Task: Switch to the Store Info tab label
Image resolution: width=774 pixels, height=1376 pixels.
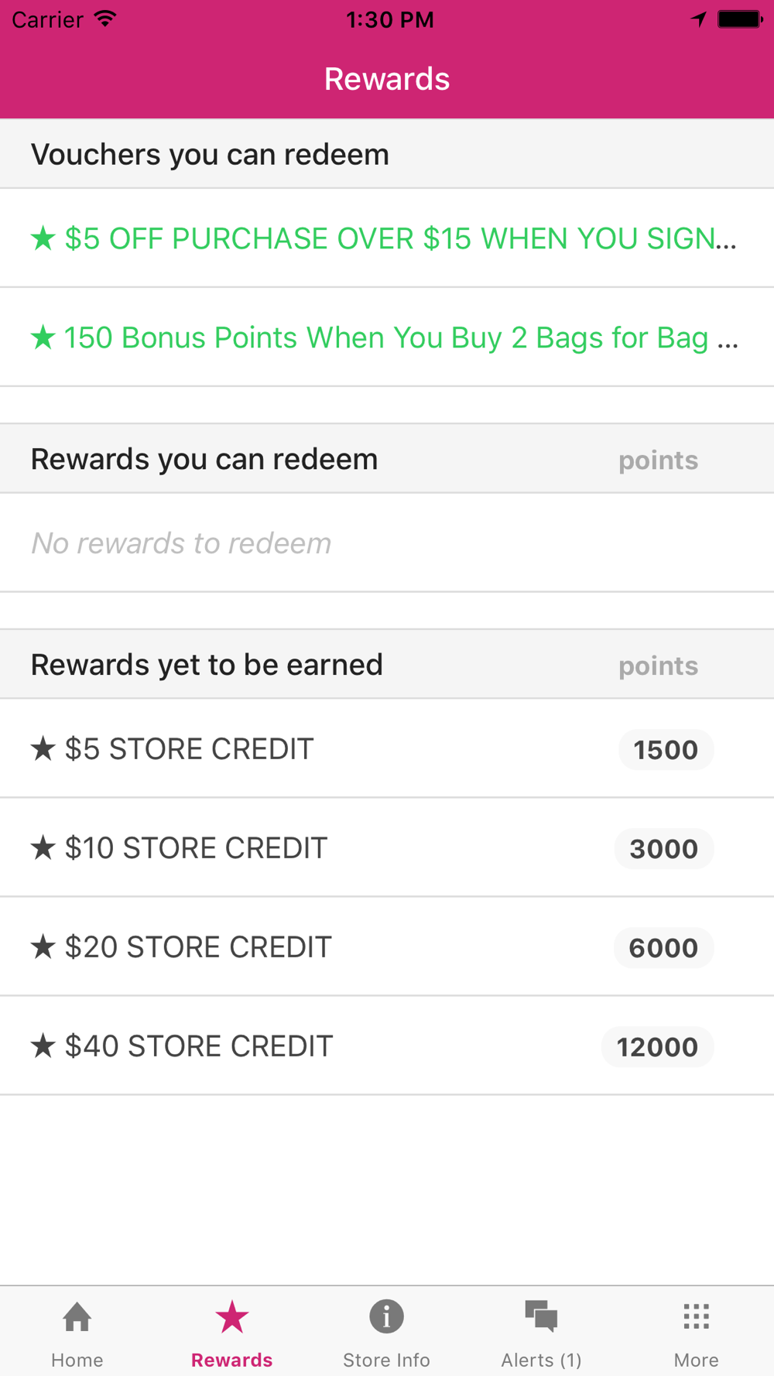Action: pyautogui.click(x=386, y=1360)
